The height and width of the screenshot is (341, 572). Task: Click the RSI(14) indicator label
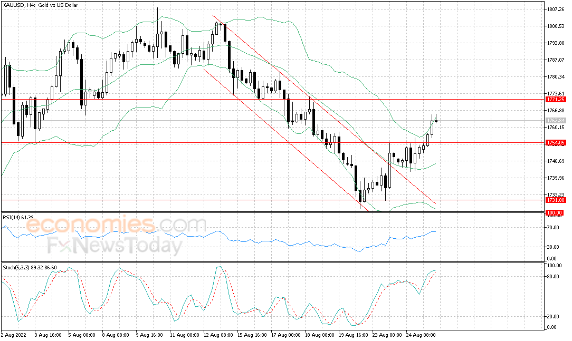click(x=18, y=218)
